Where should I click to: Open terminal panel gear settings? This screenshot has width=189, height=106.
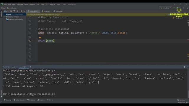[x=184, y=67]
